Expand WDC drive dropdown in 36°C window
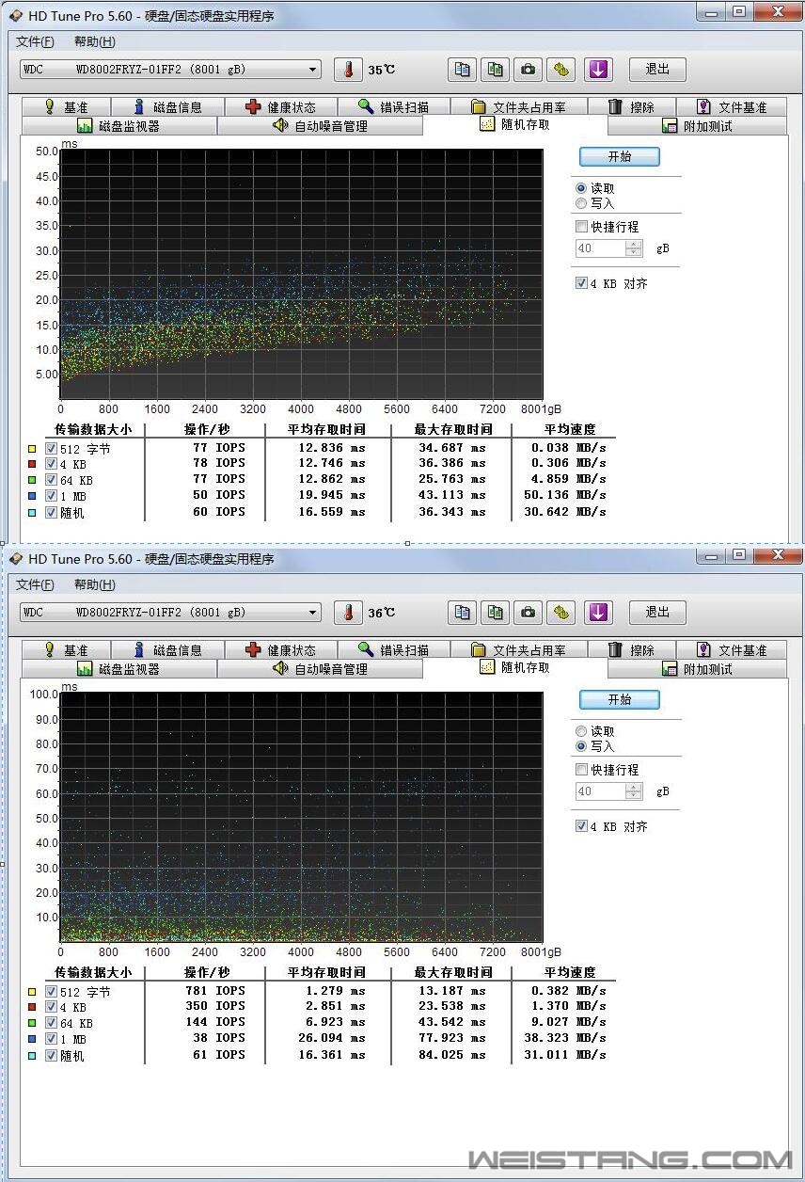This screenshot has width=805, height=1182. coord(313,613)
